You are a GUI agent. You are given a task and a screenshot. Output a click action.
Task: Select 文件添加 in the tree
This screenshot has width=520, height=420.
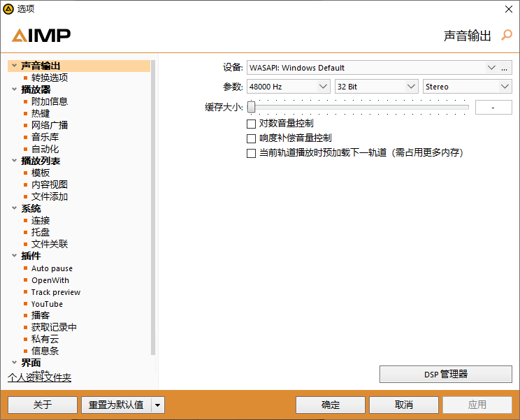pos(50,196)
